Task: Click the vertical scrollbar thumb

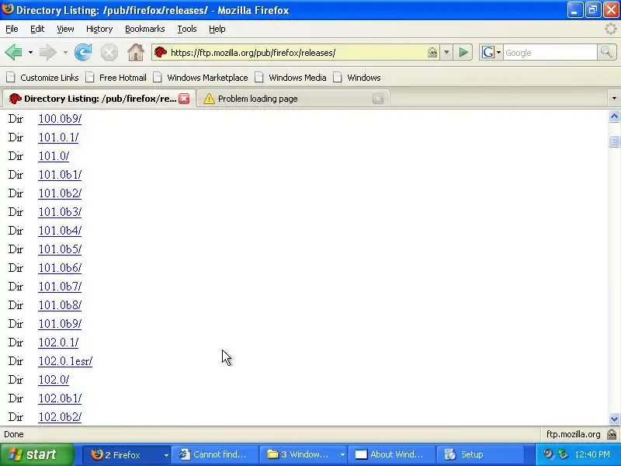Action: coord(614,141)
